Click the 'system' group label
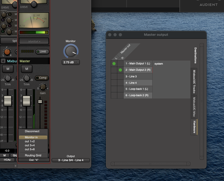This screenshot has width=224, height=181. 159,64
